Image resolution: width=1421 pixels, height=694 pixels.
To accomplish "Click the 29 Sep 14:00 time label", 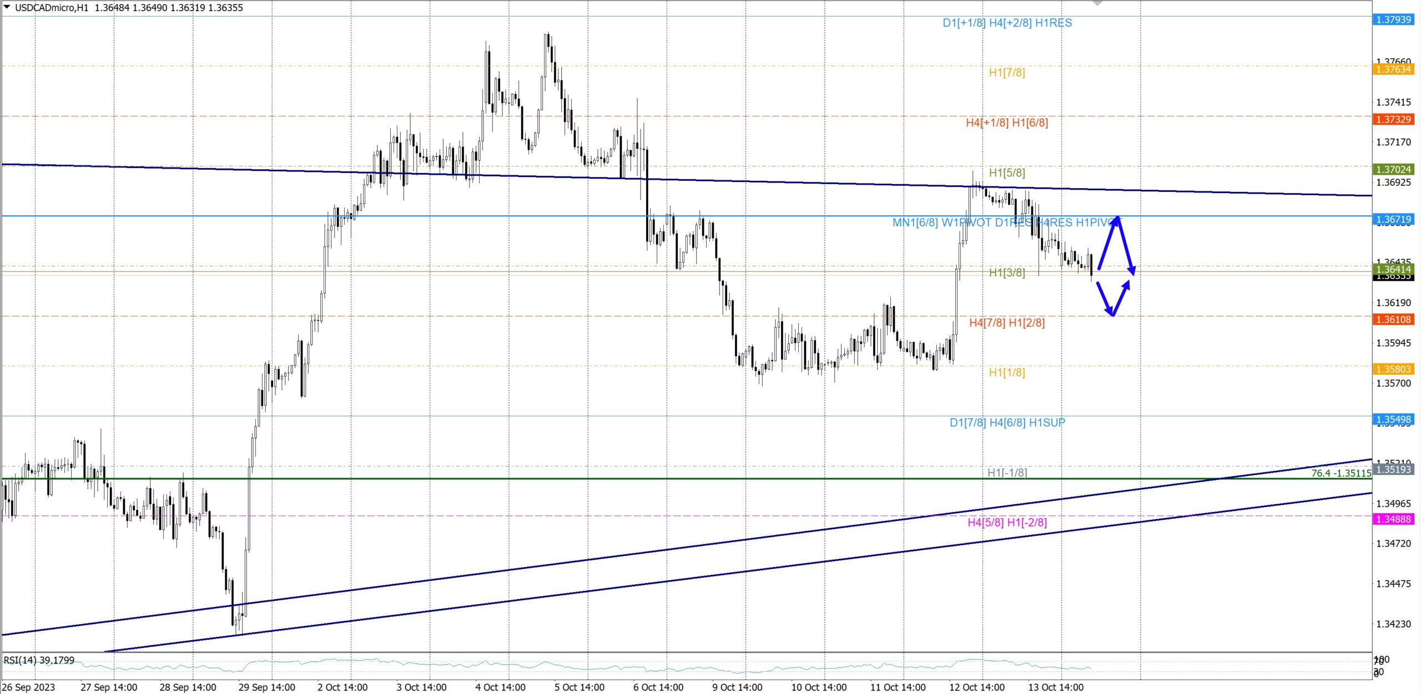I will pyautogui.click(x=266, y=687).
